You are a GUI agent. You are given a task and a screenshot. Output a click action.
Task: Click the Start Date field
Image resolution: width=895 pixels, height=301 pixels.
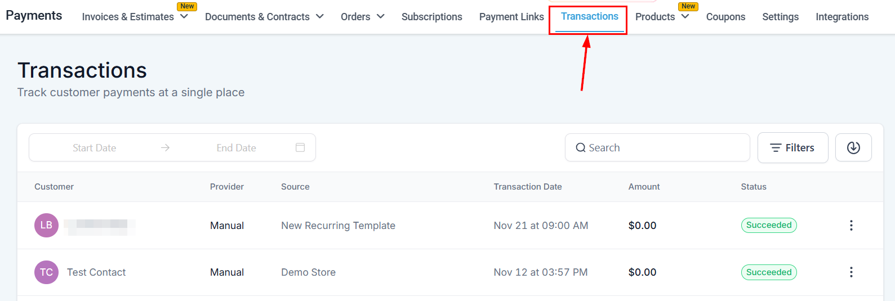[95, 148]
